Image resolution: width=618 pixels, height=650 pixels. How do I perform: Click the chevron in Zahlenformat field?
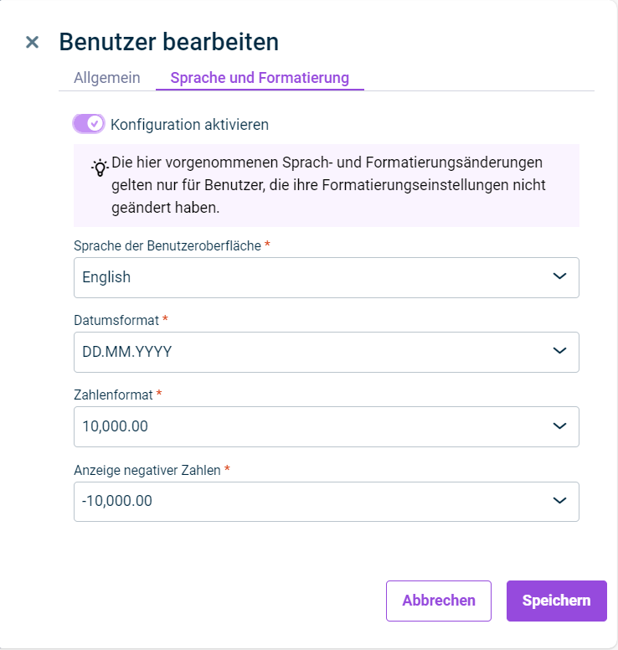click(x=559, y=426)
